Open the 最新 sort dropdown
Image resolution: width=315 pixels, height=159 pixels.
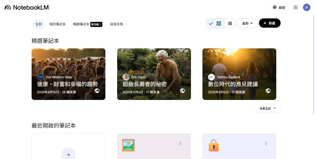(x=247, y=23)
